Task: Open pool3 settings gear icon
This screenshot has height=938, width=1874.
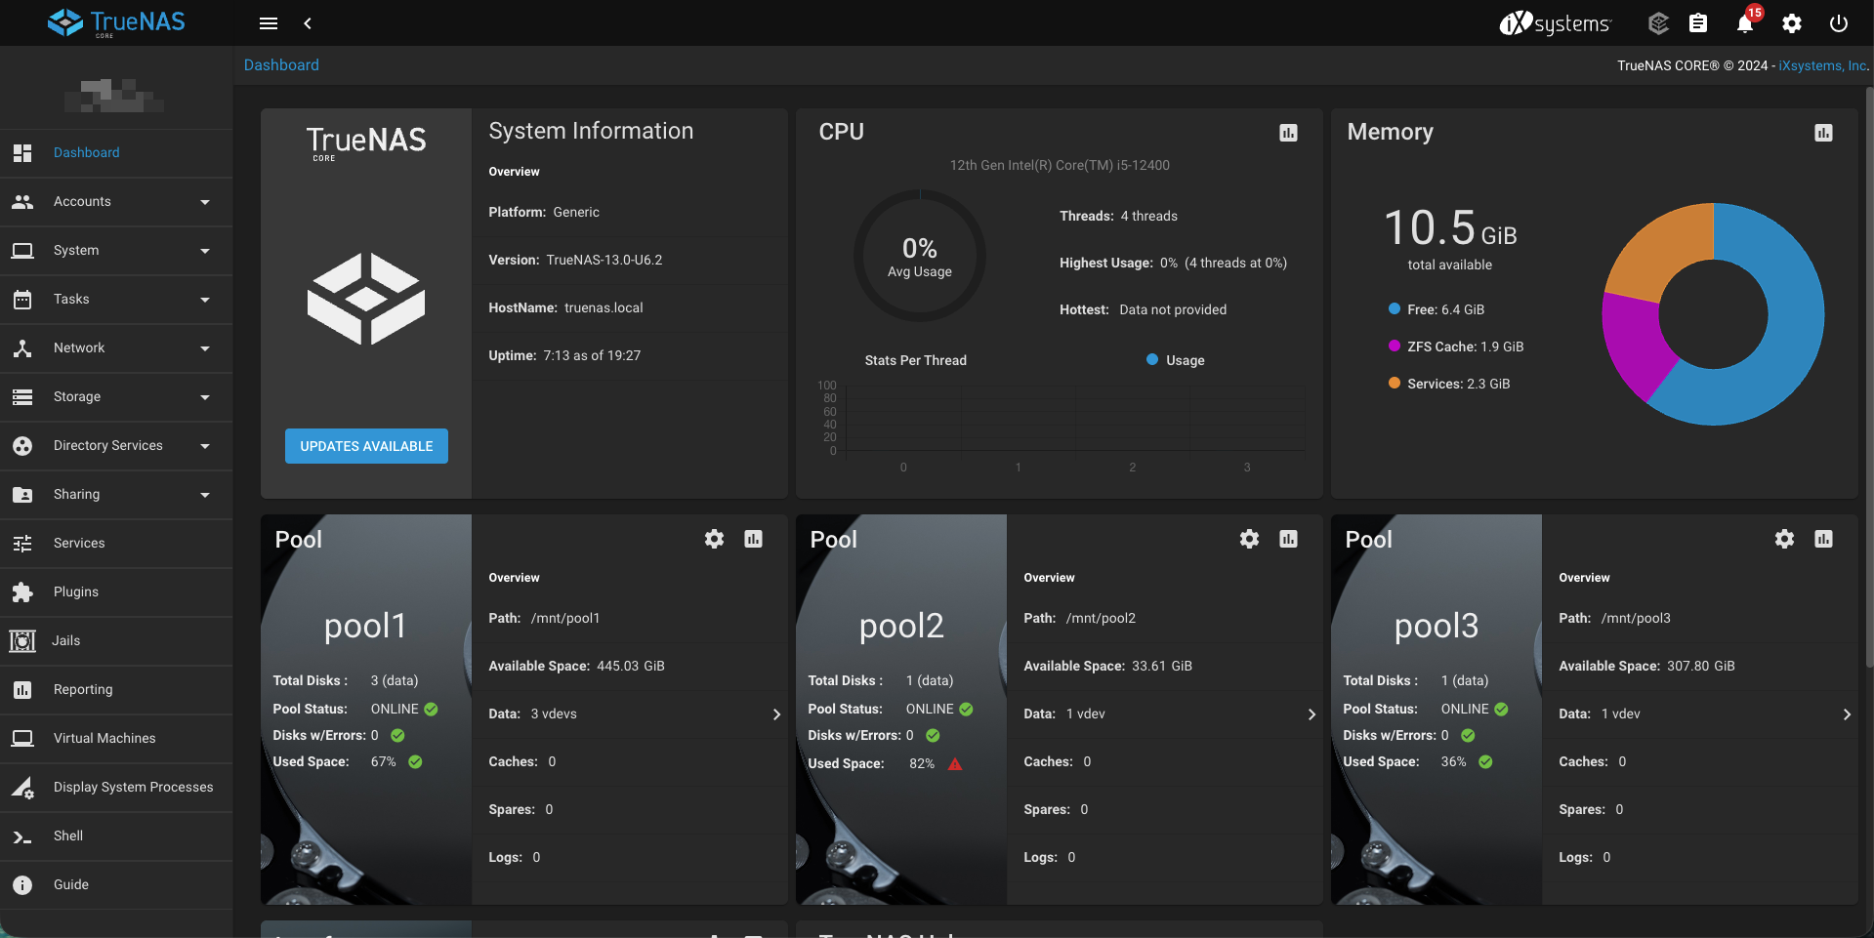Action: [1784, 539]
